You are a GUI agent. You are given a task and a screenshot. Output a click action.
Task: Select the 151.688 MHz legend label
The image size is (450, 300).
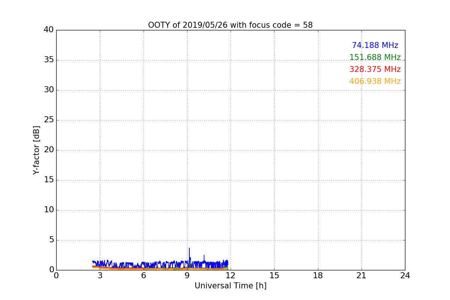(x=375, y=57)
